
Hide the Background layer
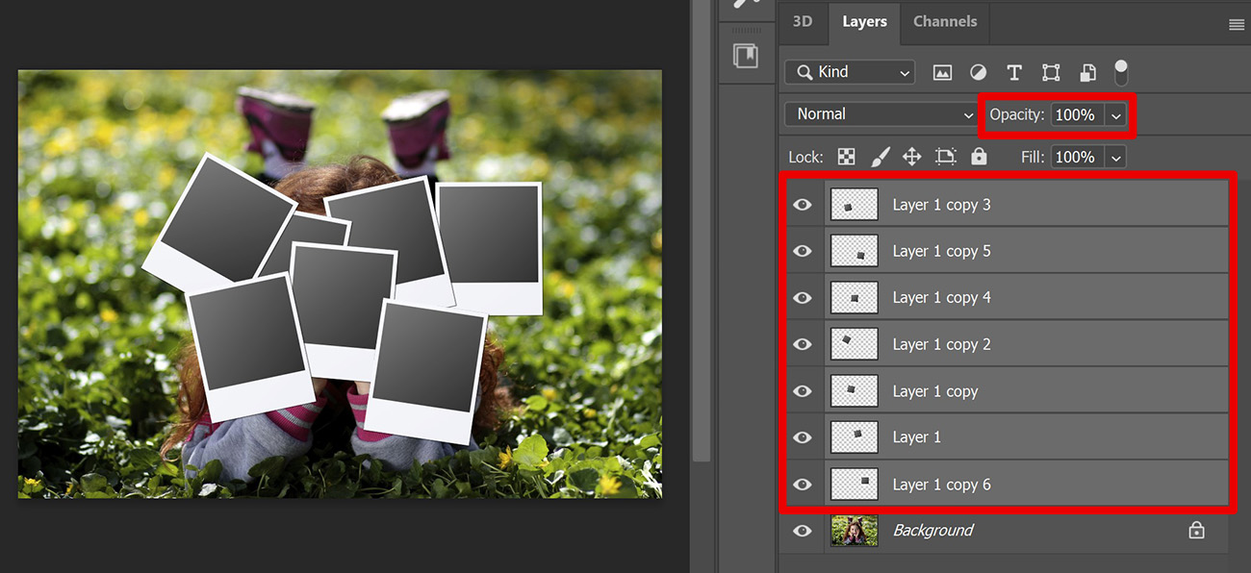pyautogui.click(x=802, y=530)
